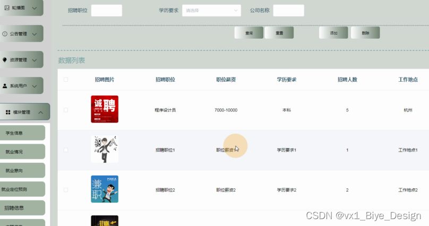This screenshot has width=429, height=226.
Task: Open 就业定位预测 submenu item
Action: tap(22, 189)
